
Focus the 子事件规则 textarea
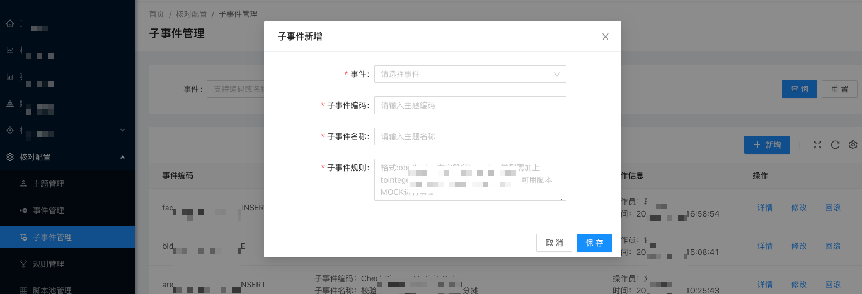(x=470, y=179)
